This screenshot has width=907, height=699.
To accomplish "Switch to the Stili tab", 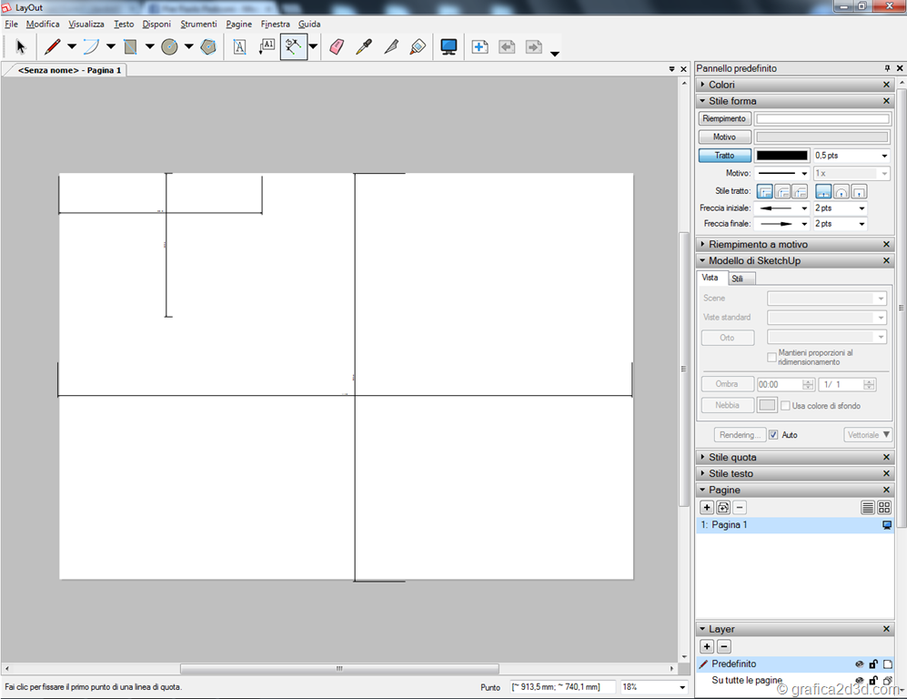I will pyautogui.click(x=737, y=279).
